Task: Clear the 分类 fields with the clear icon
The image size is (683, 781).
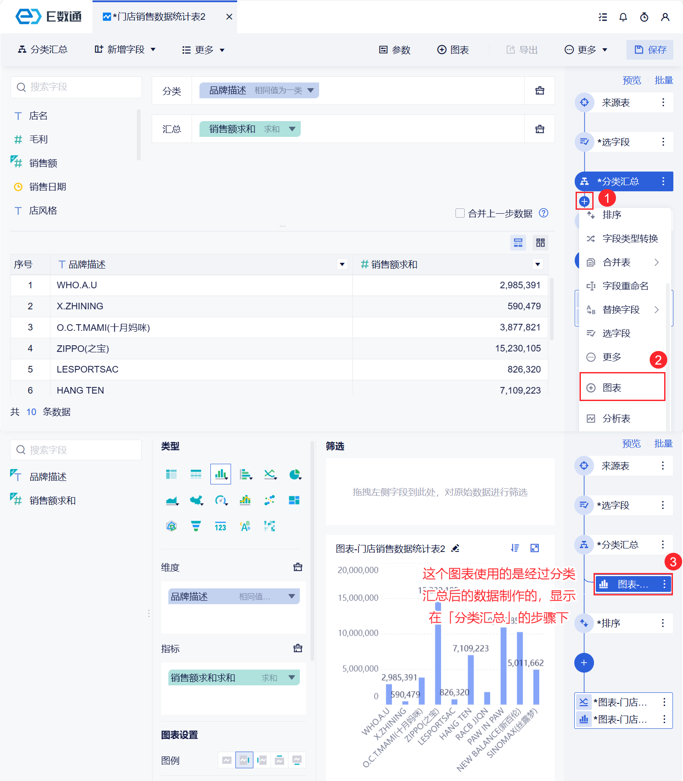Action: [540, 90]
